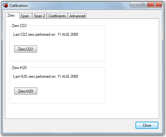Go to the Coefficients tab

pos(57,16)
